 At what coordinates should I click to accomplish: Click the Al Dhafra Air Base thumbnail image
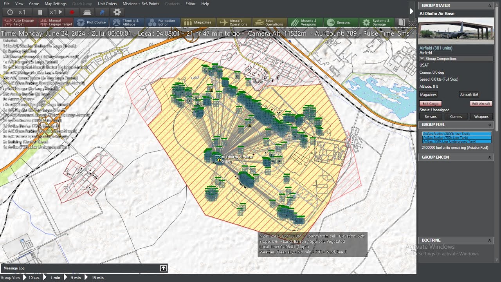coord(456,31)
